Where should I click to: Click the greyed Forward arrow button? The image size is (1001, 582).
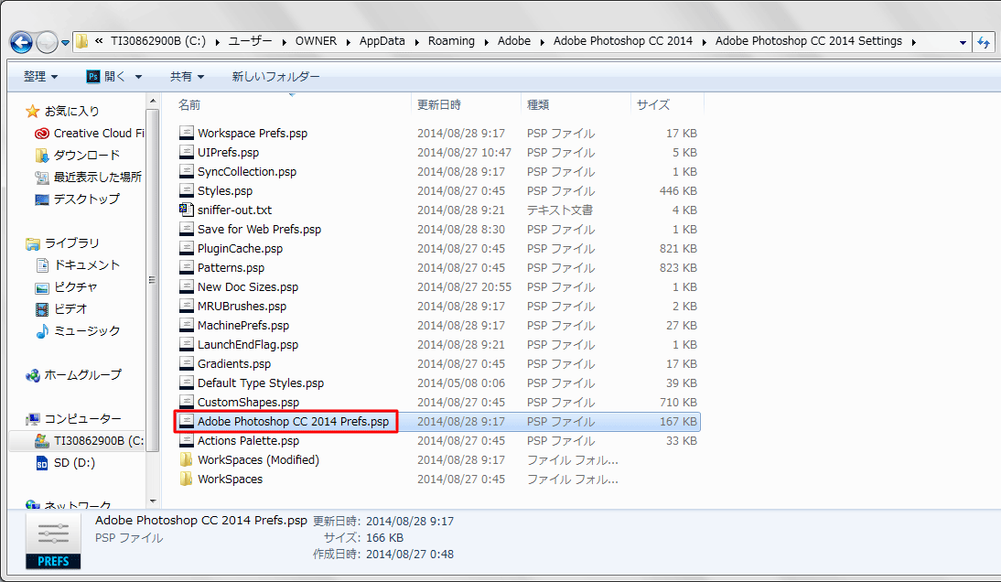47,43
